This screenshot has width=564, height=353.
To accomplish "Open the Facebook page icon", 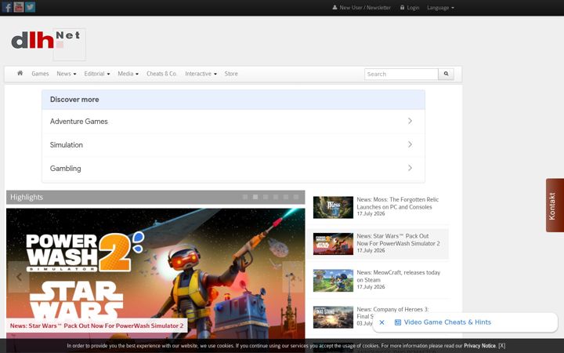I will point(7,7).
